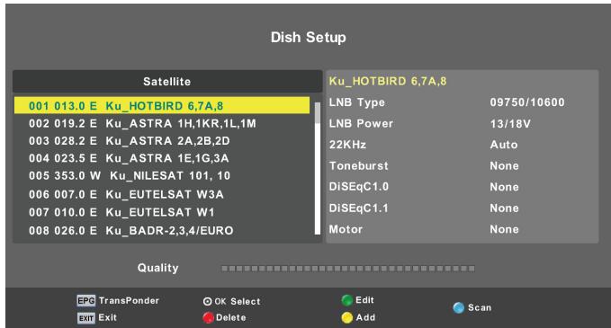The image size is (611, 328).
Task: Select satellite 003 Ku_ASTRA 2A,2B,2D
Action: (x=162, y=141)
